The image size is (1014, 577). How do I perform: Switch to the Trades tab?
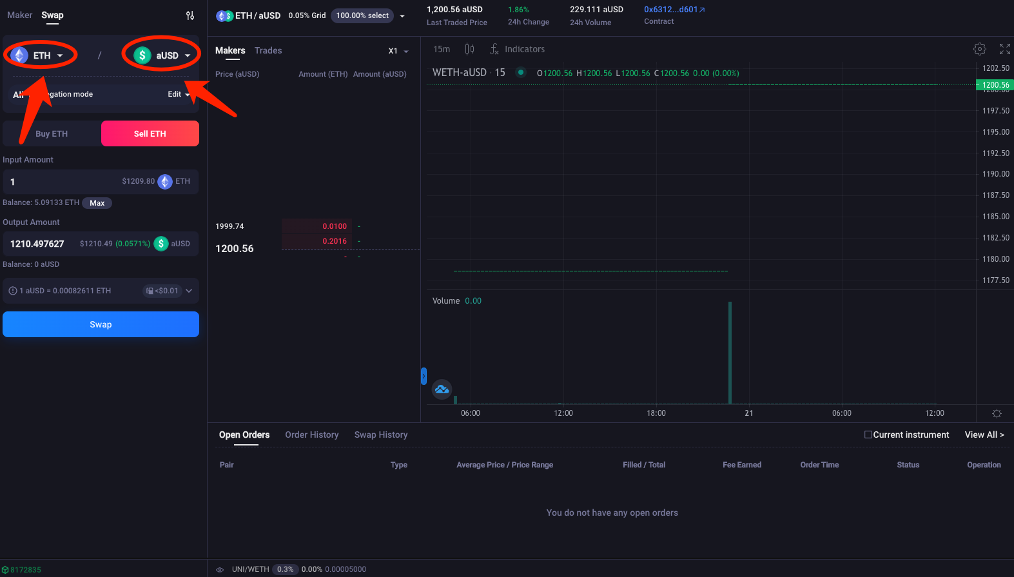click(x=268, y=50)
